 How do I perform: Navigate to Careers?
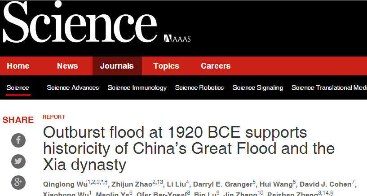click(216, 66)
